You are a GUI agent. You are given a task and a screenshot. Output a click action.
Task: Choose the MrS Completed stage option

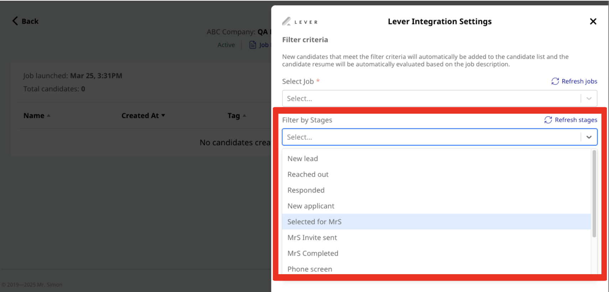(x=437, y=253)
